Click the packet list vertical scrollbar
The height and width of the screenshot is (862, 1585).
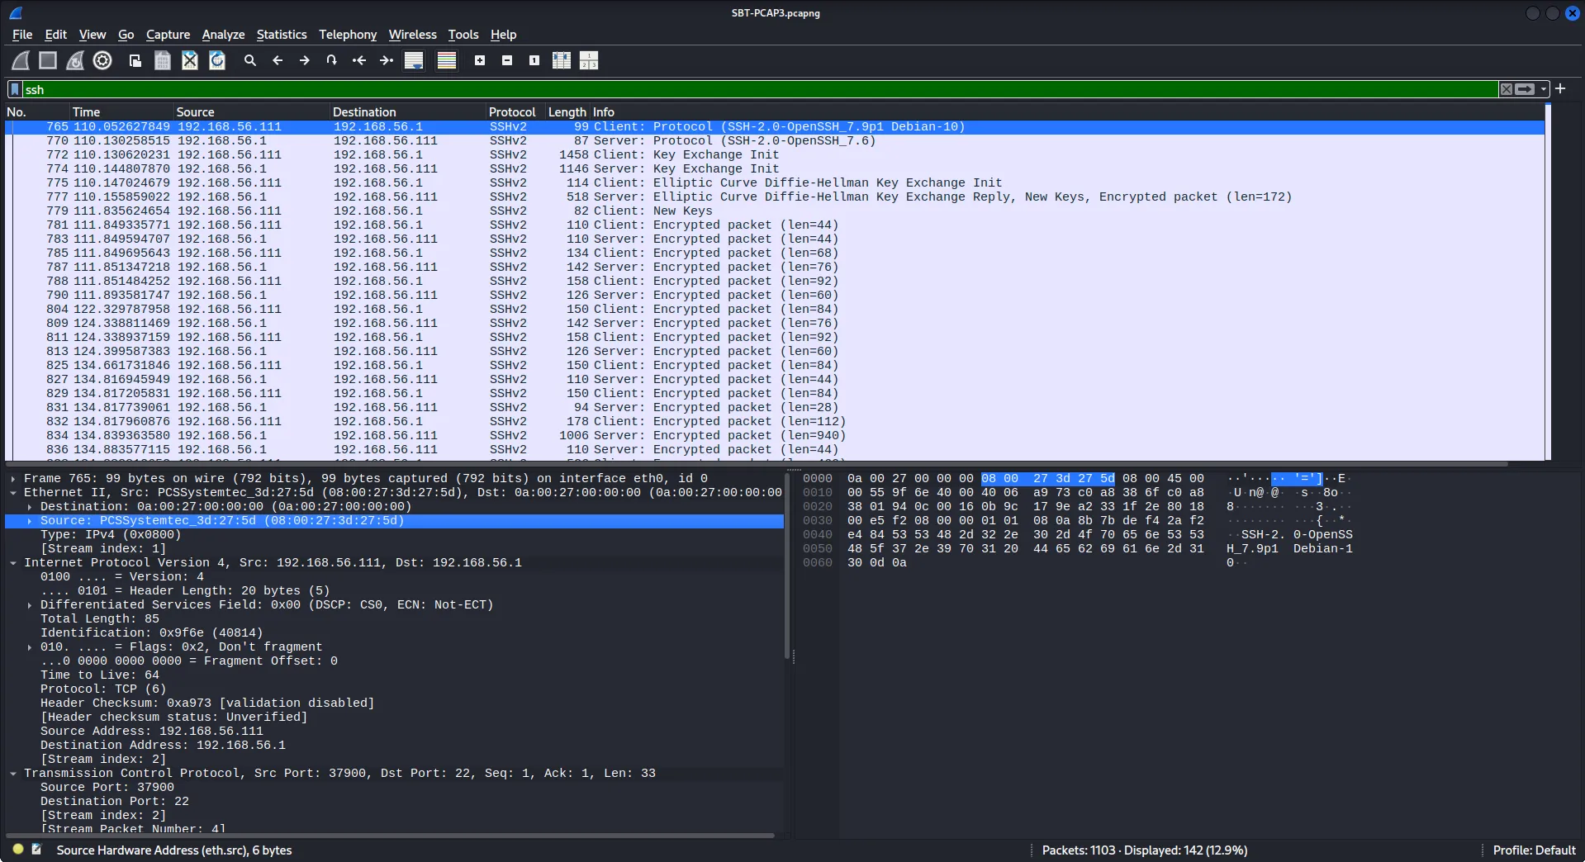pyautogui.click(x=1548, y=282)
